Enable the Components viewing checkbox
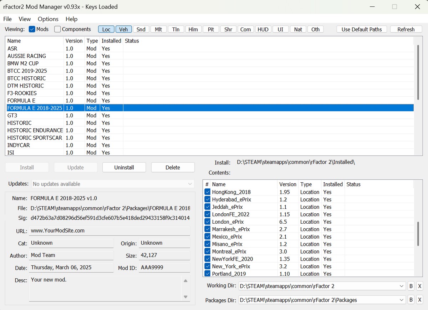This screenshot has width=428, height=310. click(57, 29)
